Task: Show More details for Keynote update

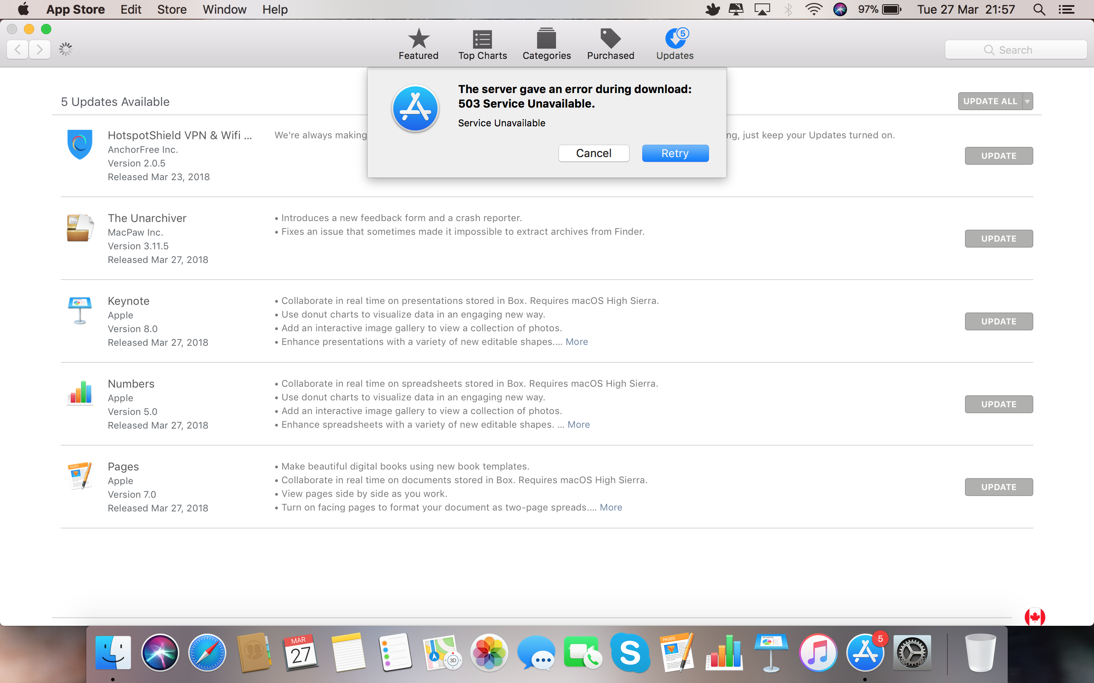Action: tap(576, 341)
